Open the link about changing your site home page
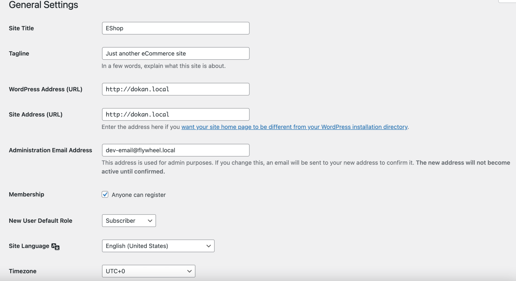The image size is (516, 281). (x=294, y=127)
